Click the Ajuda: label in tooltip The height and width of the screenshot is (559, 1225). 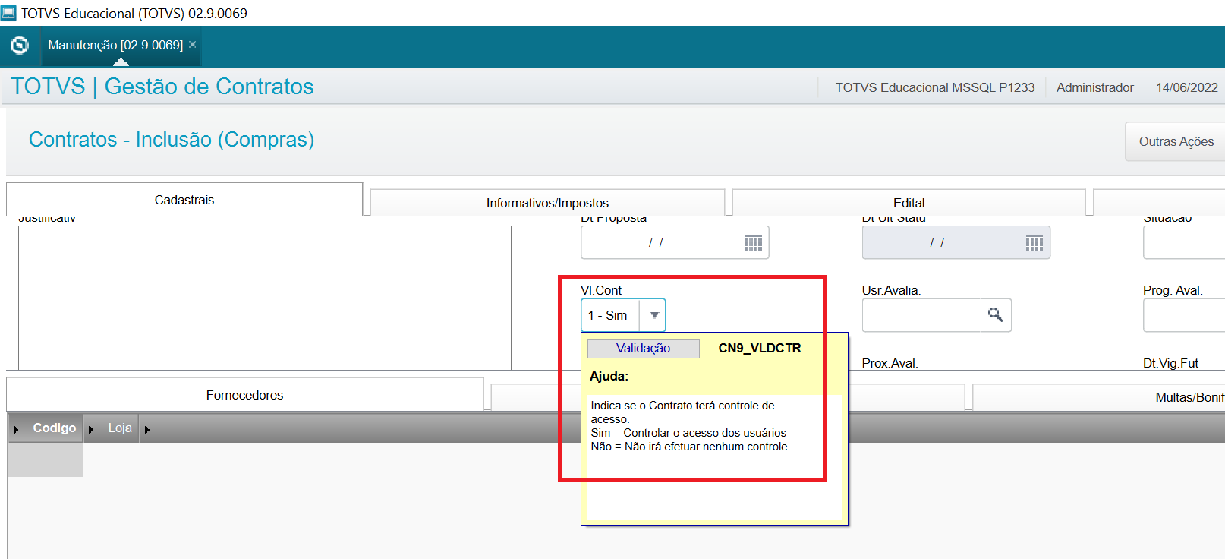pyautogui.click(x=609, y=376)
